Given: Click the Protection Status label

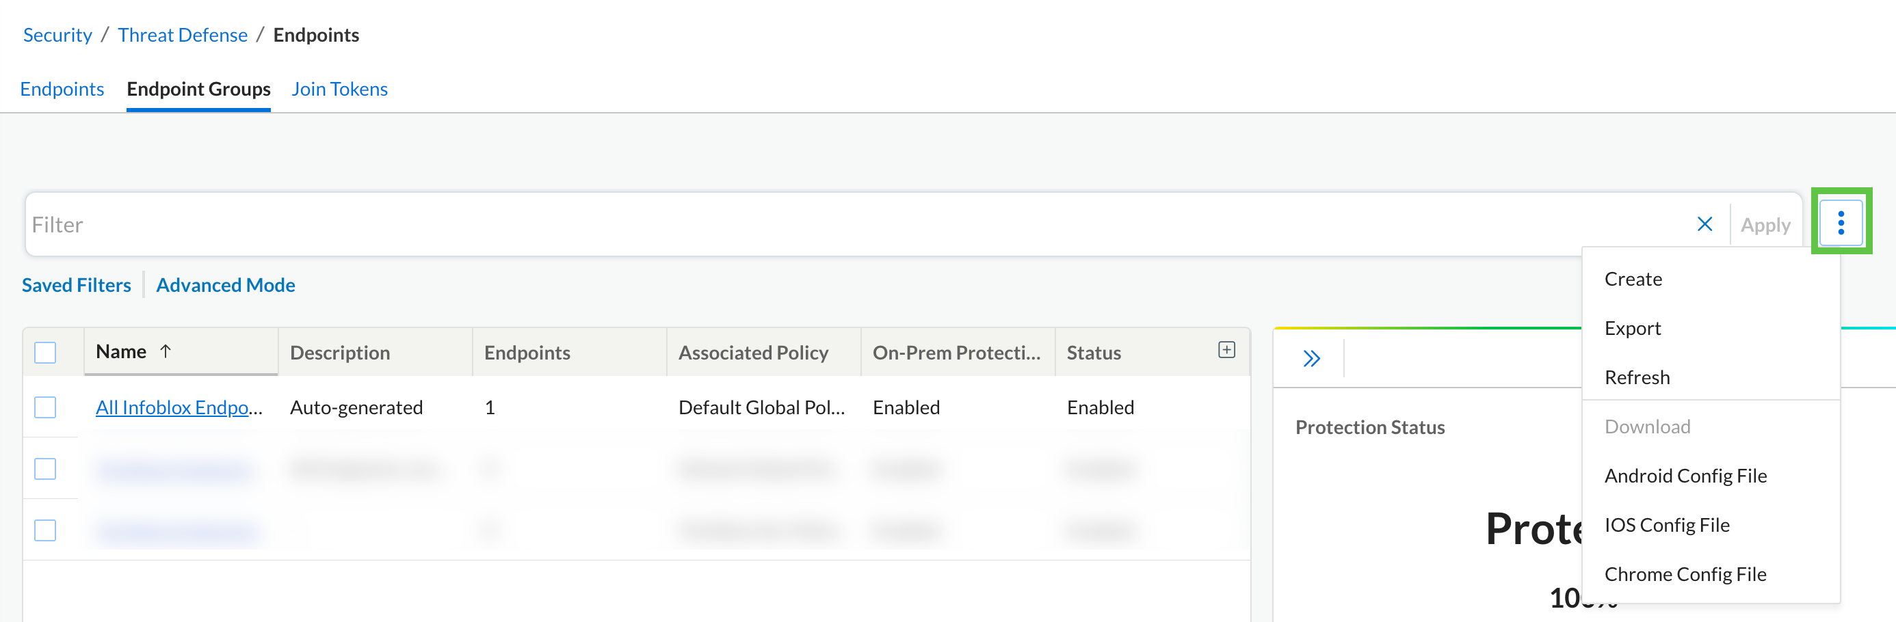Looking at the screenshot, I should click(1369, 428).
